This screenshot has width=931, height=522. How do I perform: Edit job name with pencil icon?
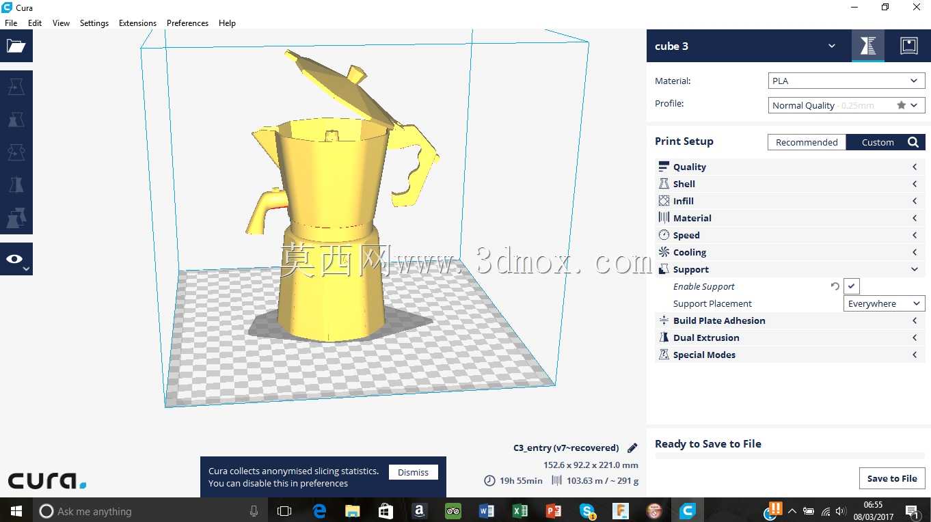click(x=632, y=448)
